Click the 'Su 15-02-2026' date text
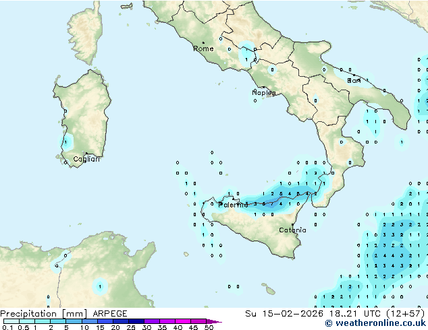 284,314
